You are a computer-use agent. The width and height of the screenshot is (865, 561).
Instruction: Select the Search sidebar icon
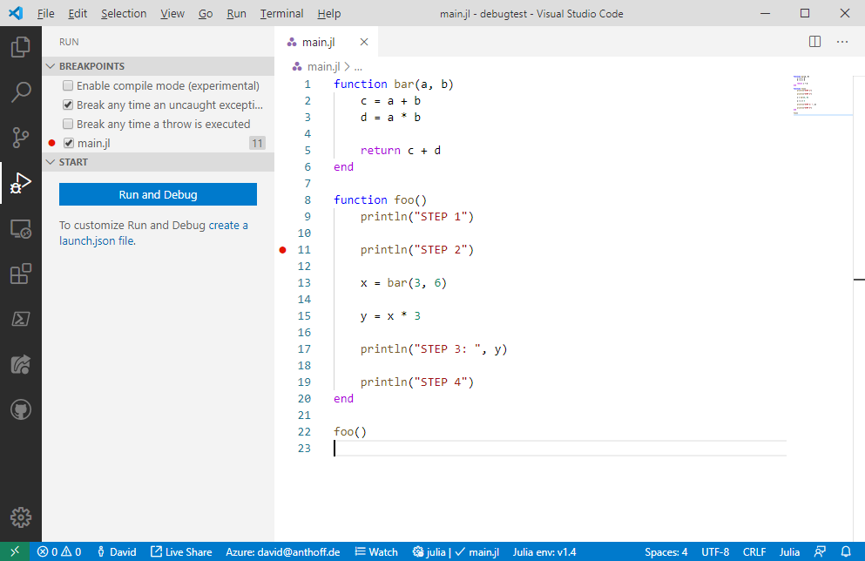point(21,92)
